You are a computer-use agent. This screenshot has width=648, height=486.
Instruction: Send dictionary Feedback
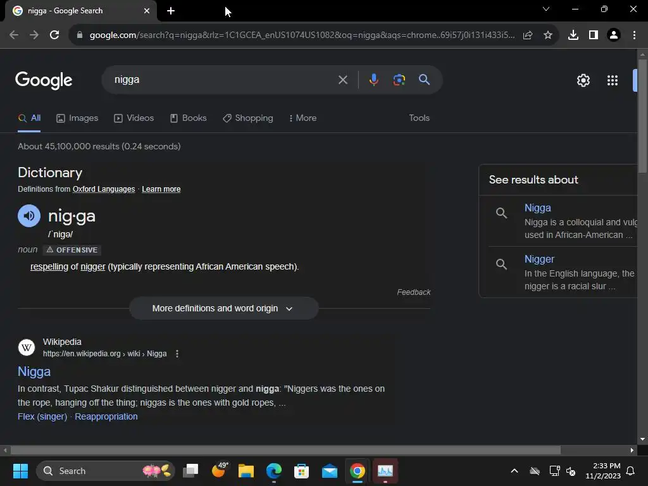414,292
